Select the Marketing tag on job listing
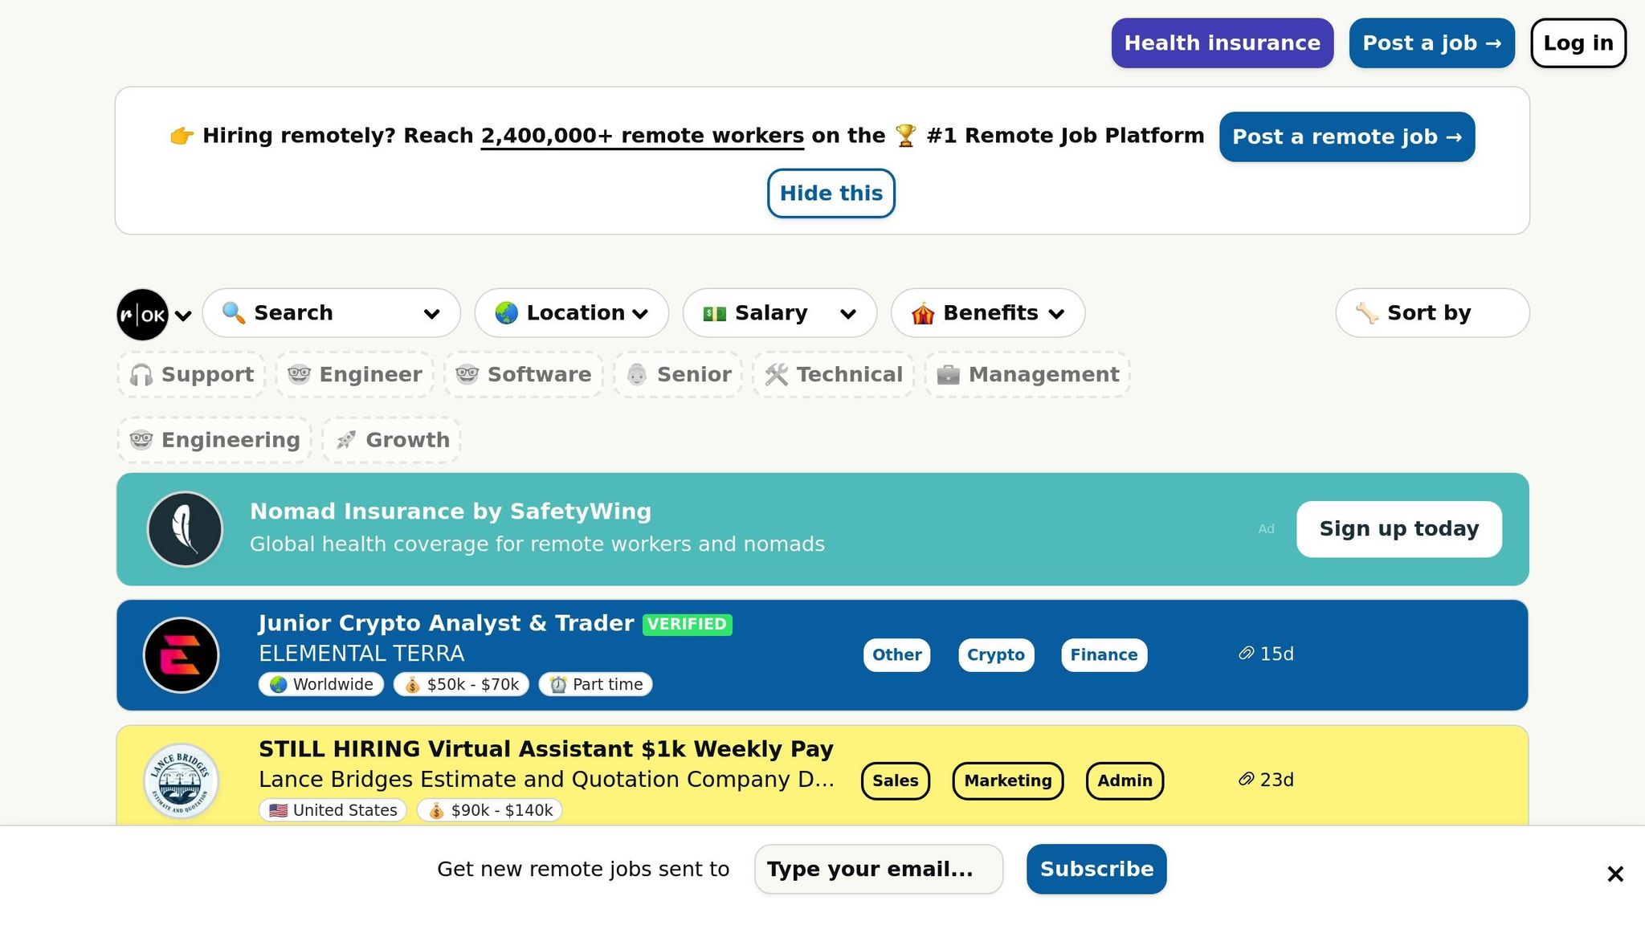 (x=1007, y=781)
